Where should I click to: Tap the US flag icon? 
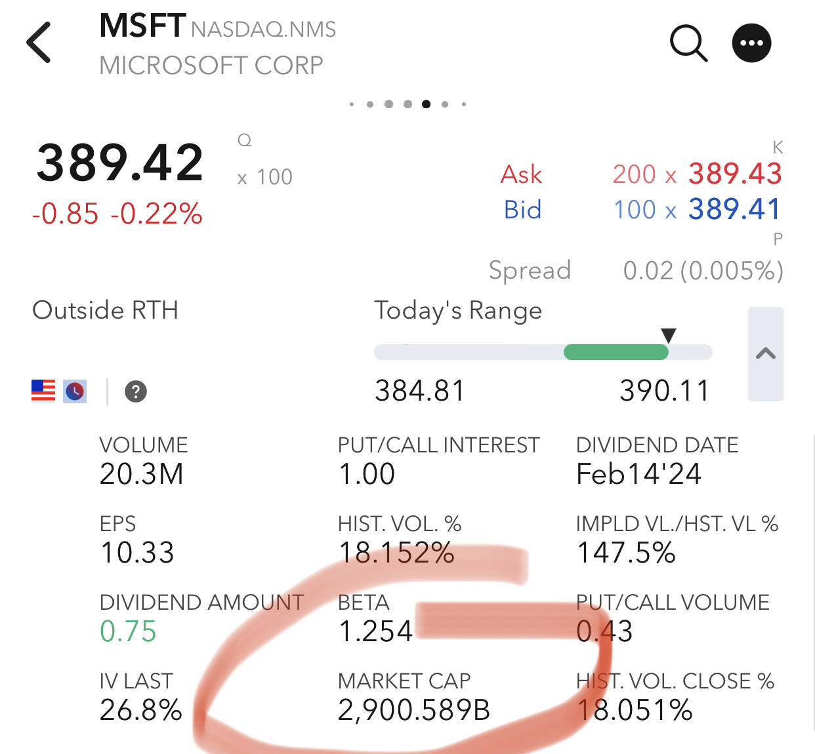(43, 391)
